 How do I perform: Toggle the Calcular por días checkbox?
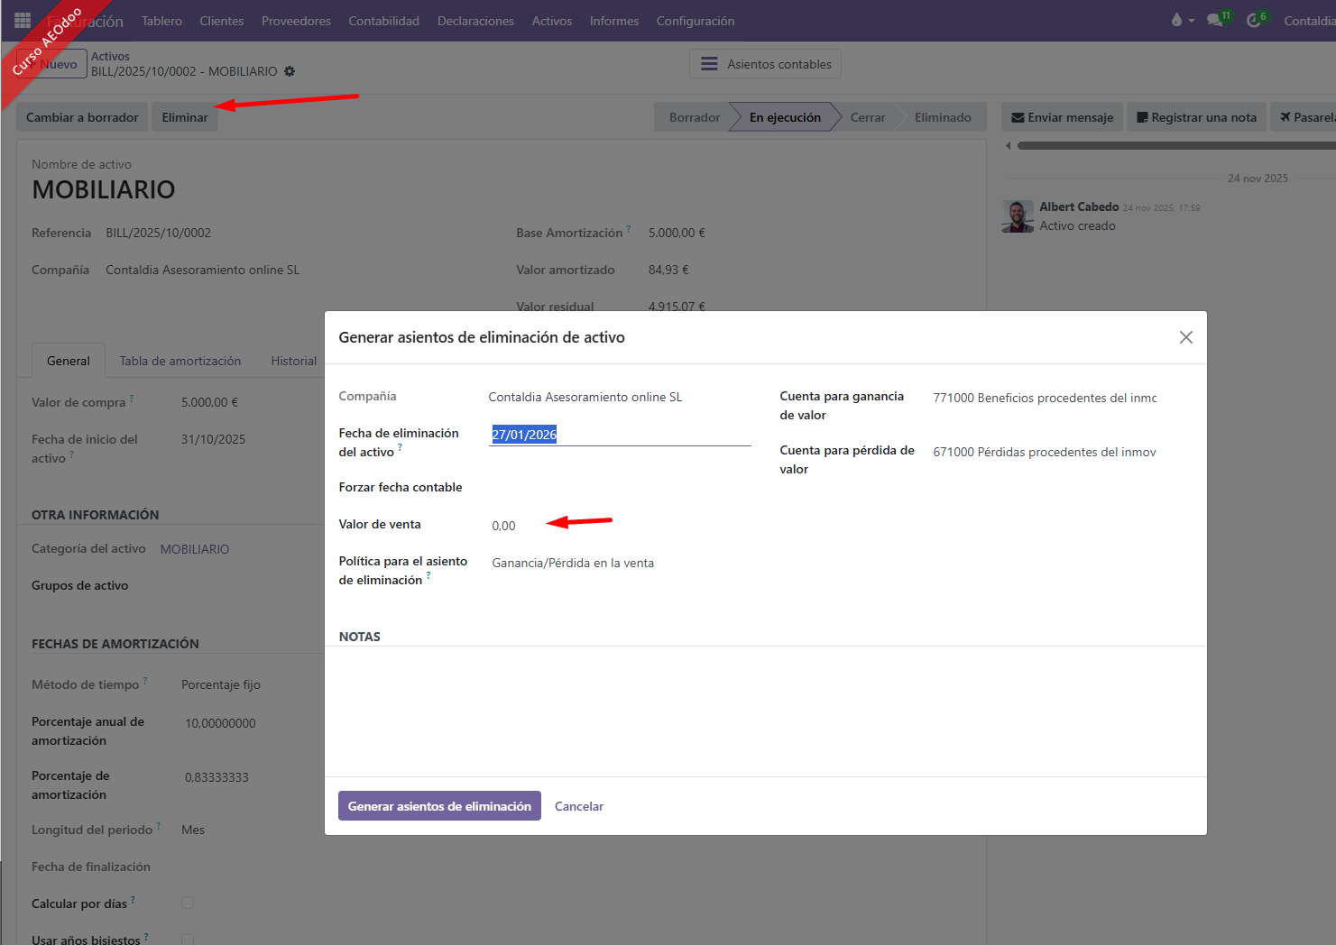click(x=188, y=903)
